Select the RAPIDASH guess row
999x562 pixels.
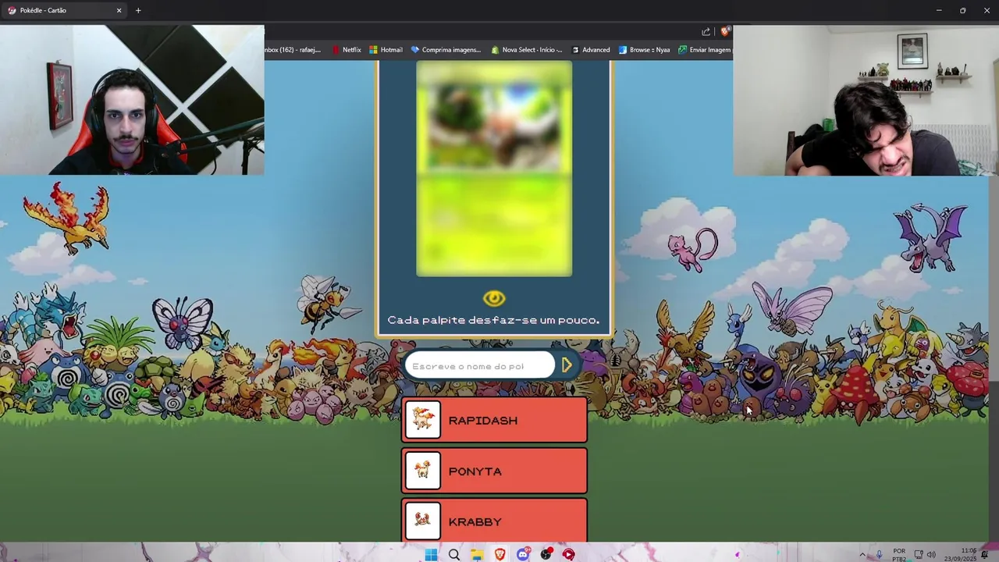(x=494, y=421)
